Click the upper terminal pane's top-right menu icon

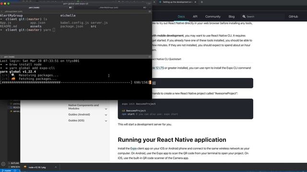[x=150, y=11]
